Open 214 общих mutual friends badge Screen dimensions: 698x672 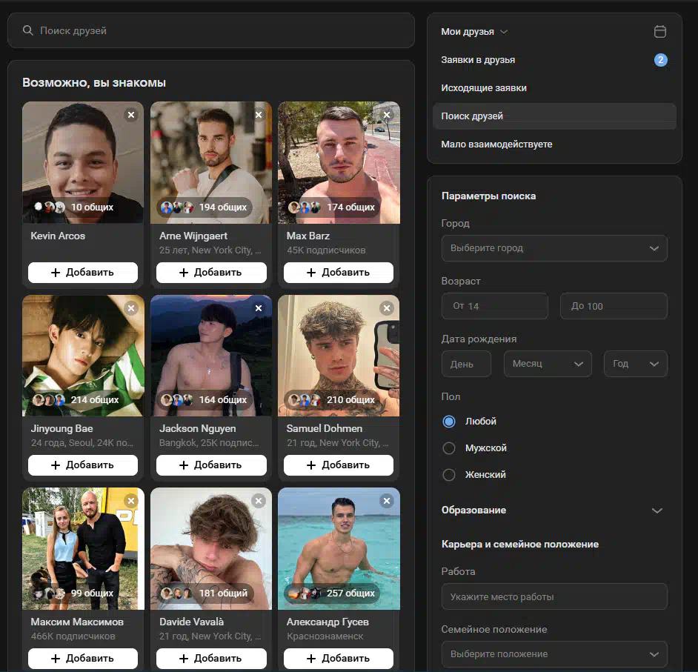click(76, 399)
